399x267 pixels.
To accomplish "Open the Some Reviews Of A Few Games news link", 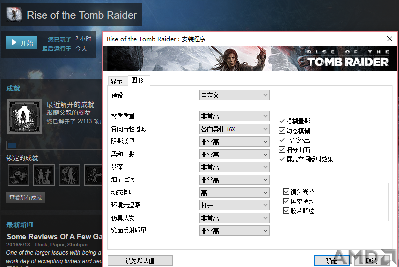I will tap(54, 237).
